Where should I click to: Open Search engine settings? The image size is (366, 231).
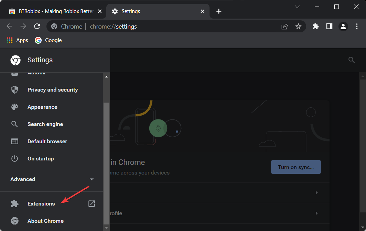point(51,124)
